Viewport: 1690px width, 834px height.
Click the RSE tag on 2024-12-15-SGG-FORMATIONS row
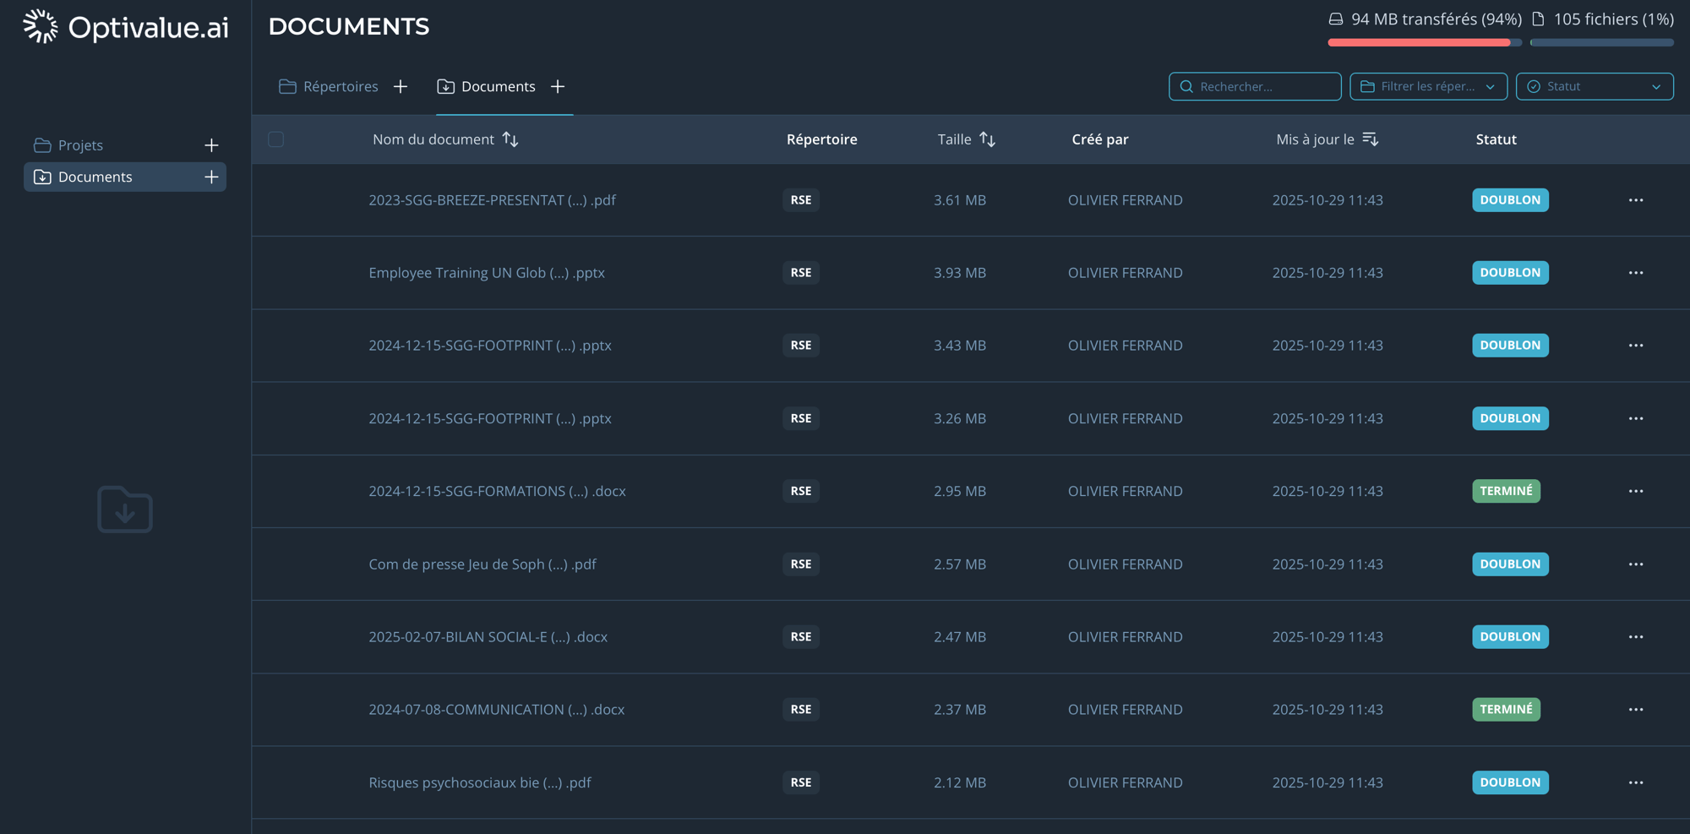coord(800,491)
